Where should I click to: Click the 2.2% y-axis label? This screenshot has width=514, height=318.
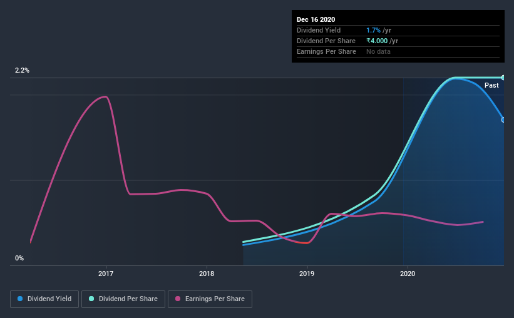click(22, 70)
